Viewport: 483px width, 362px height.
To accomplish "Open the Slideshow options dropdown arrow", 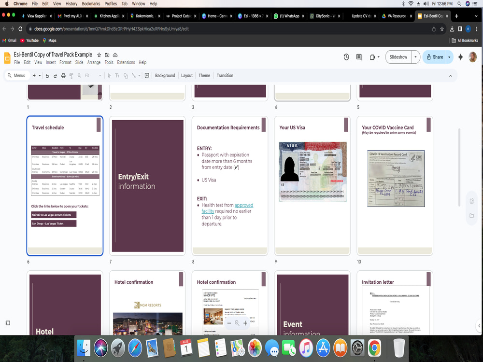I will click(415, 57).
